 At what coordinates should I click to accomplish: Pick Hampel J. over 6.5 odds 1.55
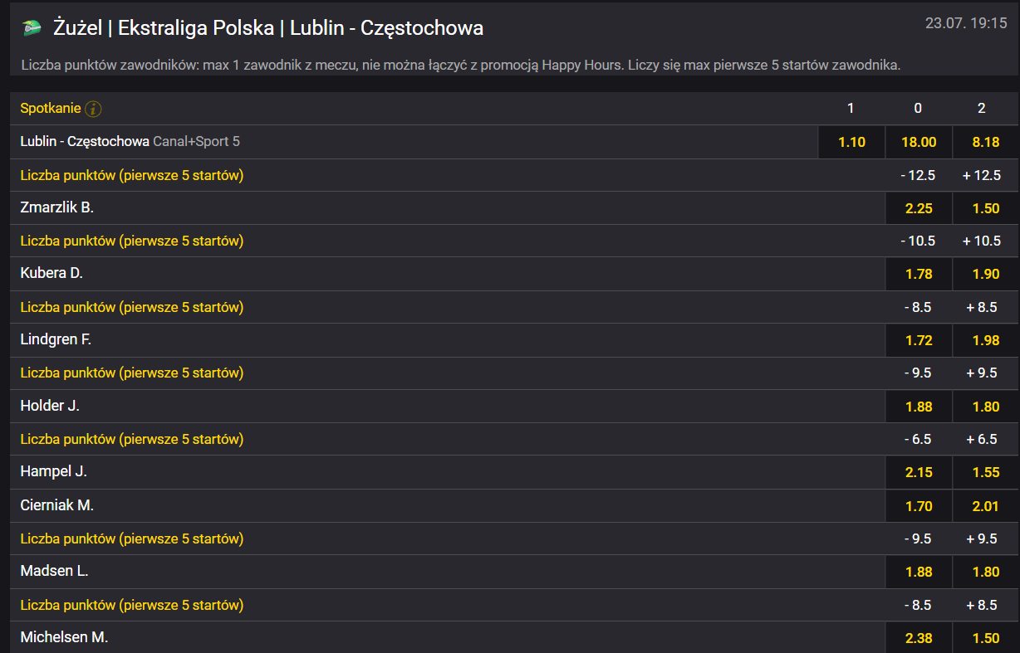tap(986, 472)
